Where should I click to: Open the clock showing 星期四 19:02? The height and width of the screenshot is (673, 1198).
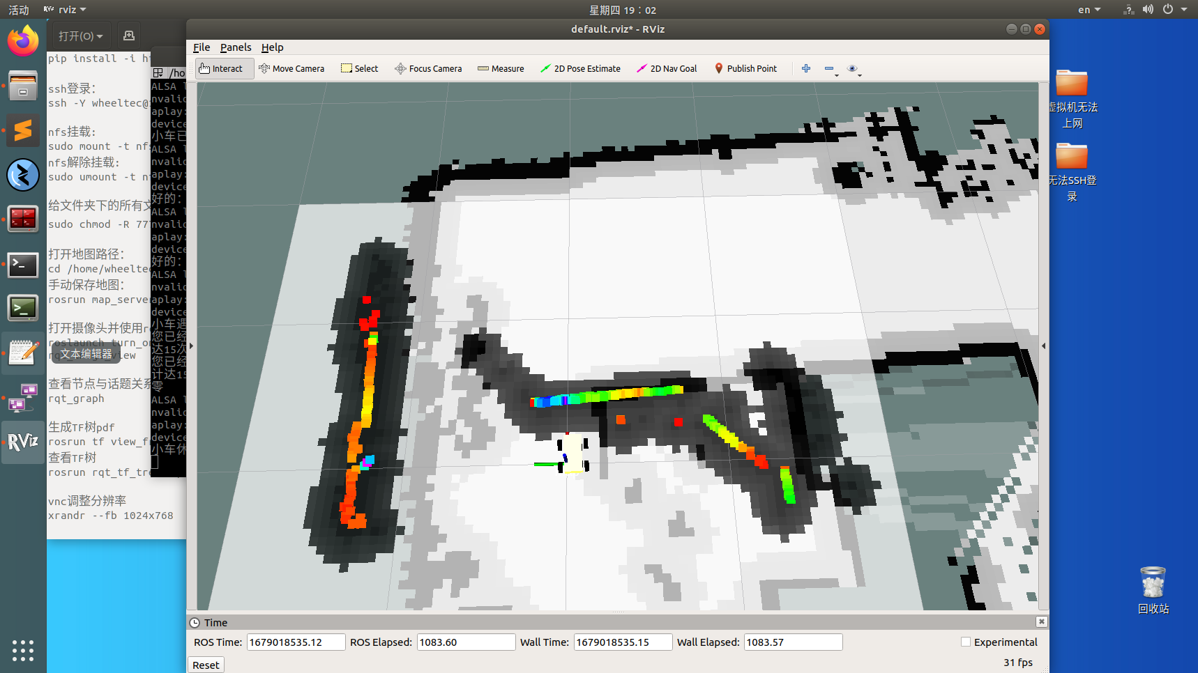pos(623,10)
